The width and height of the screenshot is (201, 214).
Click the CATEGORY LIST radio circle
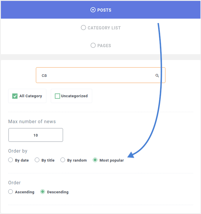(83, 28)
